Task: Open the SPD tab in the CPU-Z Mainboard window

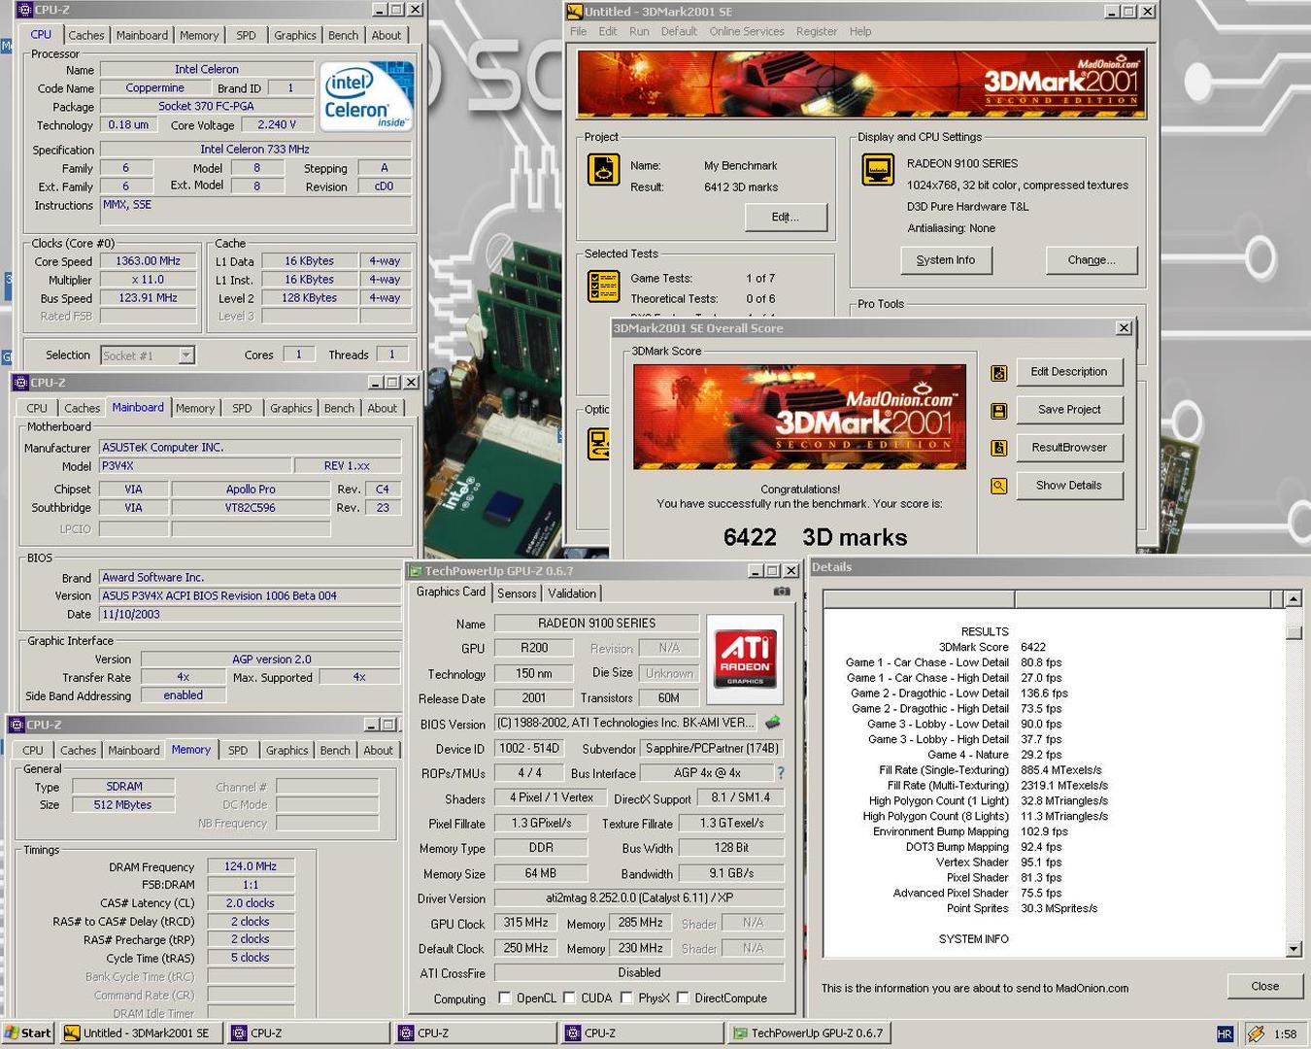Action: tap(242, 408)
